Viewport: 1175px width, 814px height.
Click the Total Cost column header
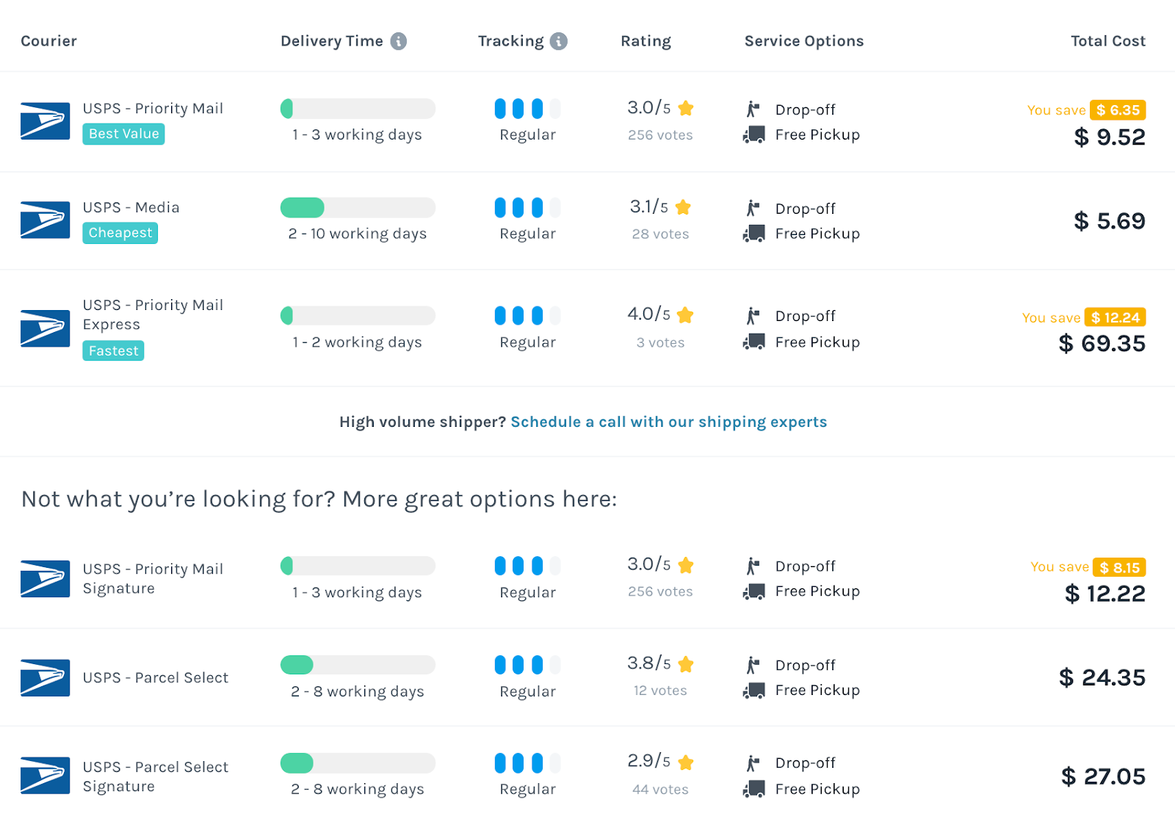(1107, 41)
